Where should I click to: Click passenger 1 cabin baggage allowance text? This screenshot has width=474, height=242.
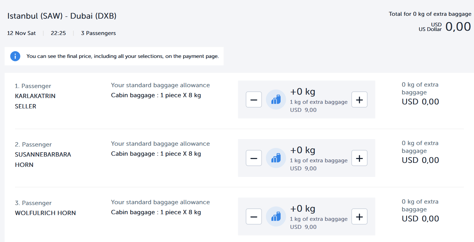tap(156, 95)
